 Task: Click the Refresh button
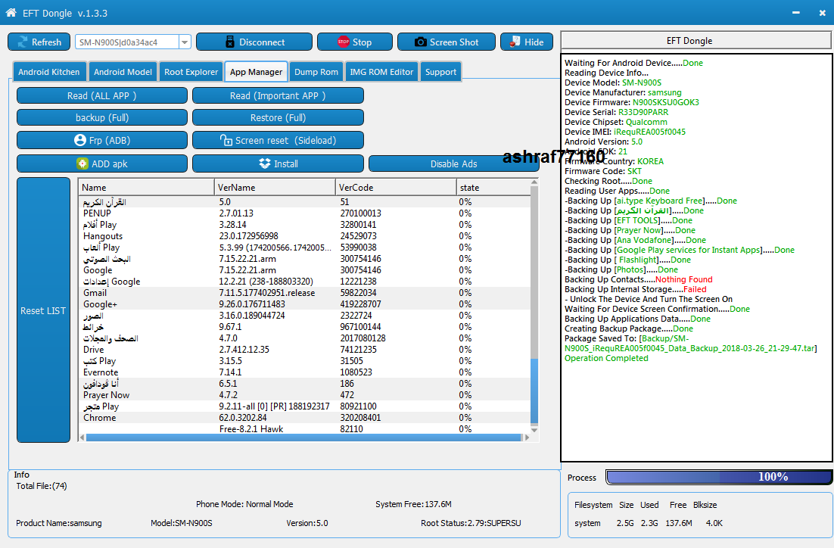pos(39,42)
